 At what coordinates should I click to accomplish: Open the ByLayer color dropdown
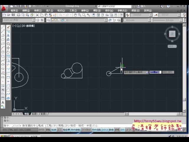[149, 20]
